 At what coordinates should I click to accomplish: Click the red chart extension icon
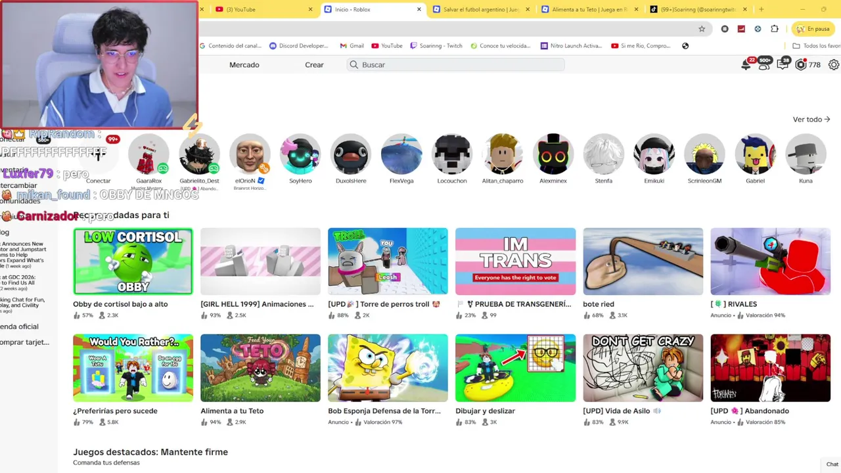[x=741, y=29]
